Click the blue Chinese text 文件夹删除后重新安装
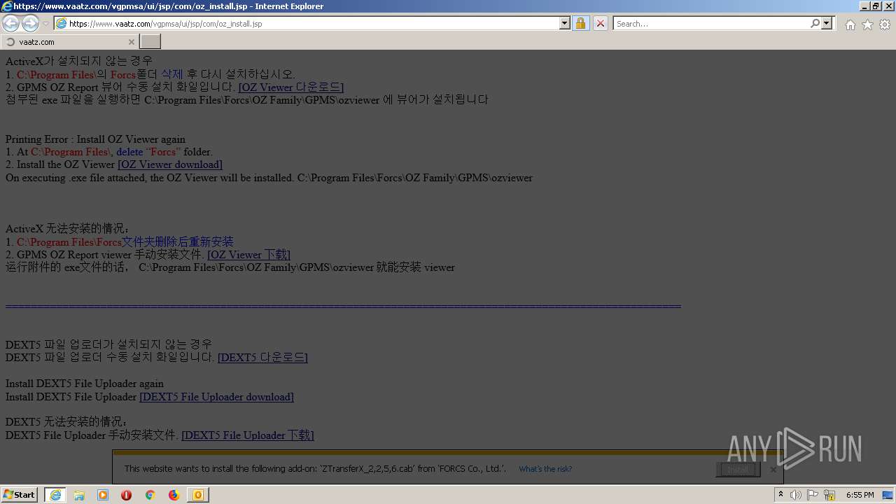896x504 pixels. click(178, 242)
